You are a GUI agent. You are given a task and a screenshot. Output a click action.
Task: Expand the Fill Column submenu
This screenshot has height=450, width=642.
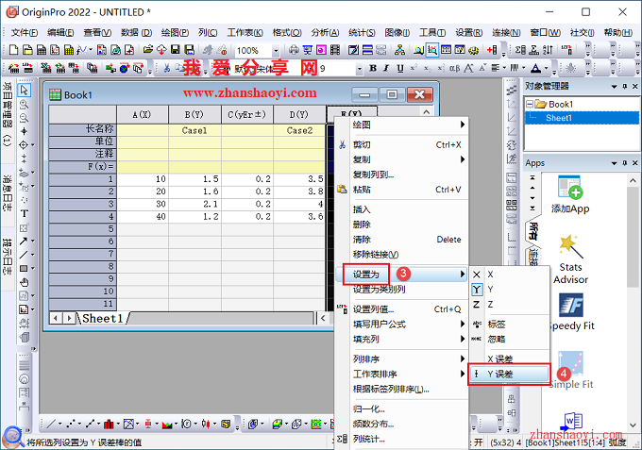463,339
